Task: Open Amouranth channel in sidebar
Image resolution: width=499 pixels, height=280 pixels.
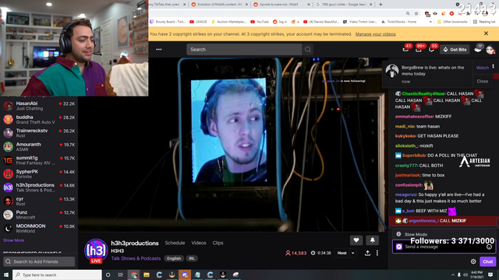Action: 39,147
